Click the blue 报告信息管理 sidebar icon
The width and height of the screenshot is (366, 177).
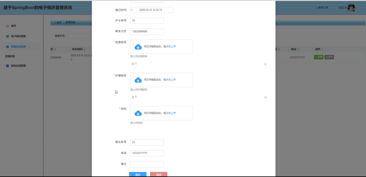tap(7, 66)
